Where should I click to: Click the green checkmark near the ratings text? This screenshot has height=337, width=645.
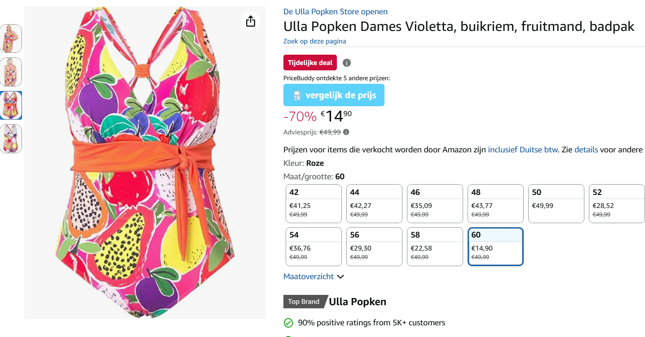click(x=287, y=323)
